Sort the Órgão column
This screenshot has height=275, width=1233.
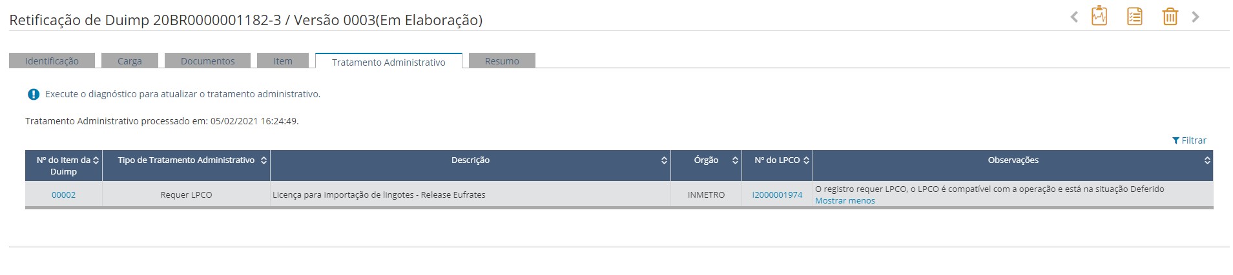[735, 160]
